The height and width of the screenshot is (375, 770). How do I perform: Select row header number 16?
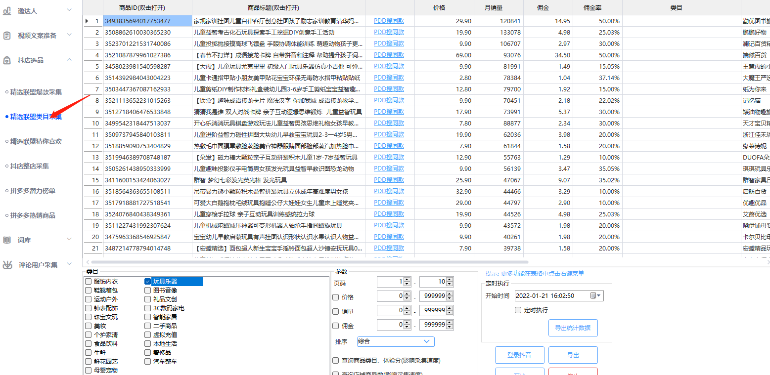[93, 191]
